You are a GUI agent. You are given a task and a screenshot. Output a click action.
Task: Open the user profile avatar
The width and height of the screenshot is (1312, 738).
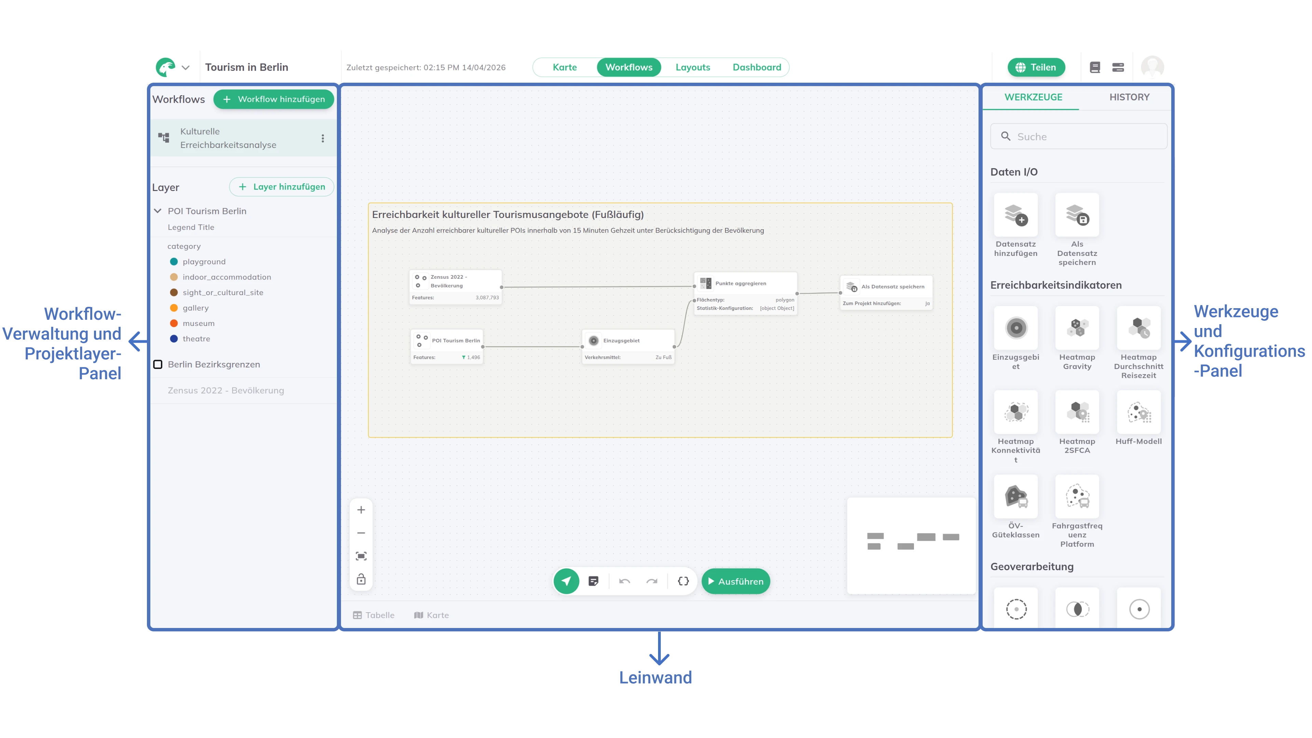1152,67
